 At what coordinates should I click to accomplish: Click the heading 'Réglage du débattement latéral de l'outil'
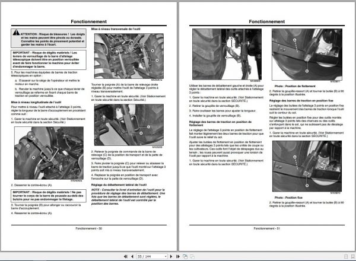(x=119, y=184)
